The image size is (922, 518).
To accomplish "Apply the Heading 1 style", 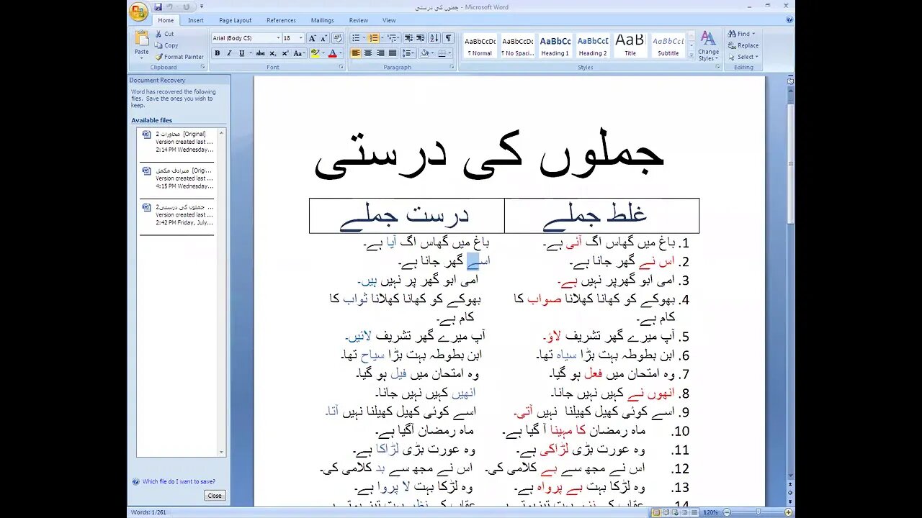I will (x=555, y=45).
